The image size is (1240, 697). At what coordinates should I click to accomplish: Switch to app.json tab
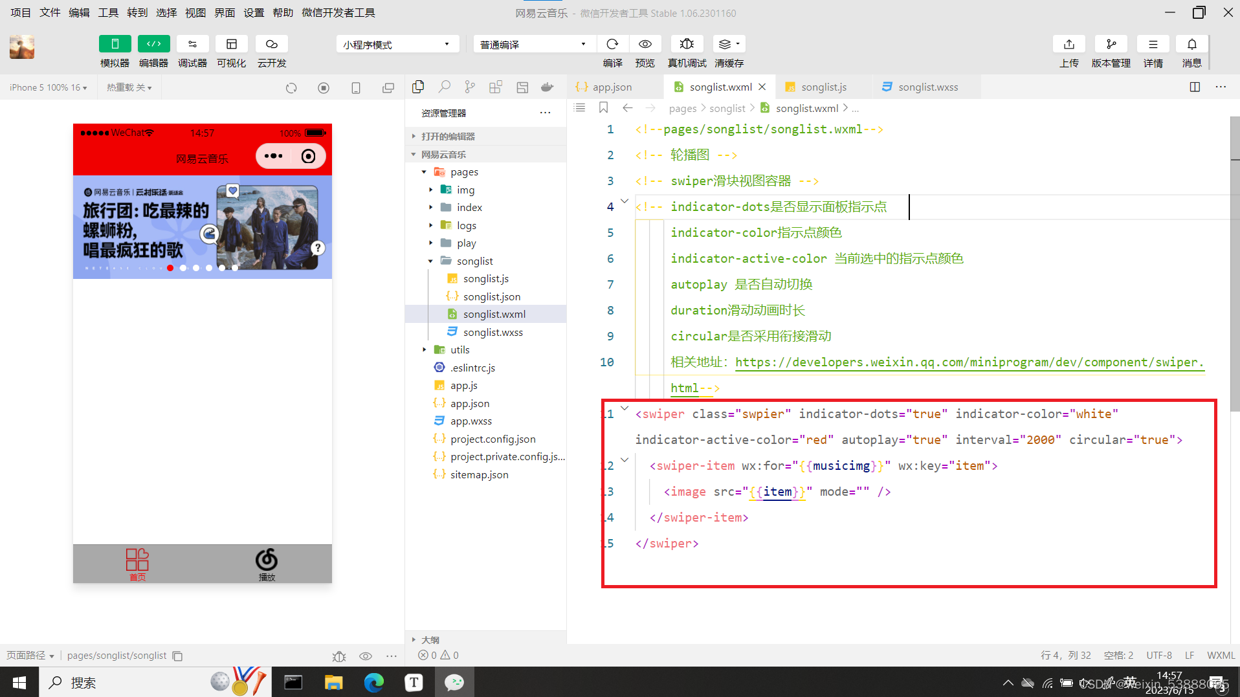click(x=612, y=87)
